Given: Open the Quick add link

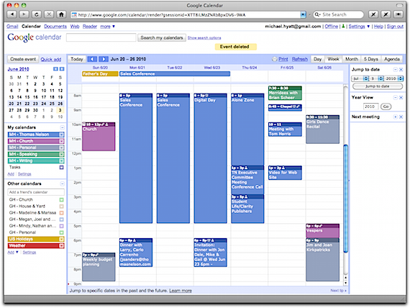Looking at the screenshot, I should (51, 60).
